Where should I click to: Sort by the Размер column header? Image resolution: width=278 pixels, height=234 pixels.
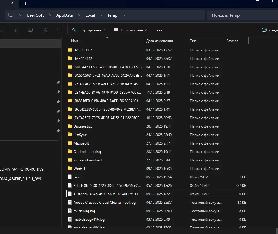(x=232, y=41)
